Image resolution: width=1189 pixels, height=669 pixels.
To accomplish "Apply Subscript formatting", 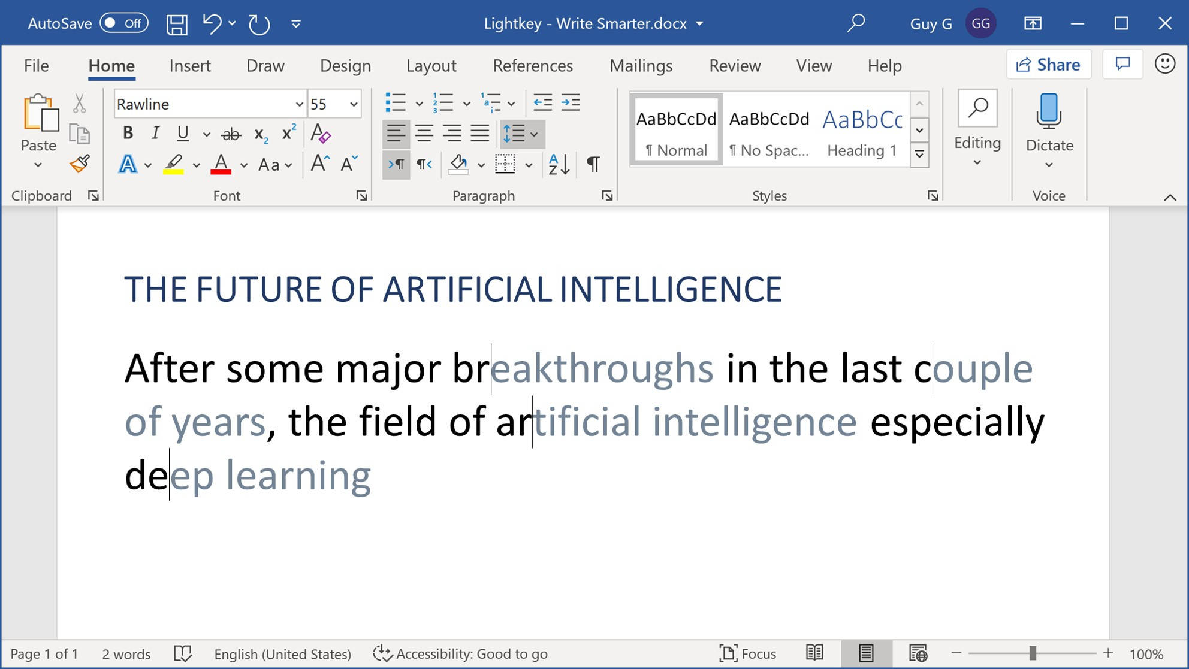I will pos(261,134).
